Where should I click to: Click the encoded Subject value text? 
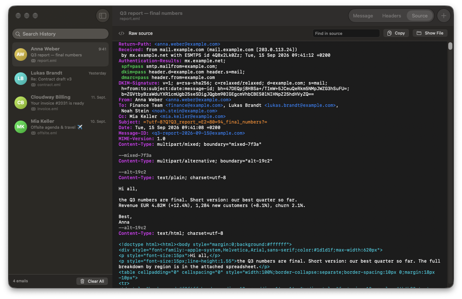click(205, 122)
